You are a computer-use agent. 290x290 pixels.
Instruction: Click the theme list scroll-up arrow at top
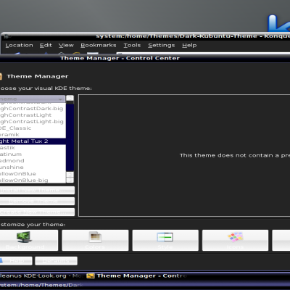[70, 98]
